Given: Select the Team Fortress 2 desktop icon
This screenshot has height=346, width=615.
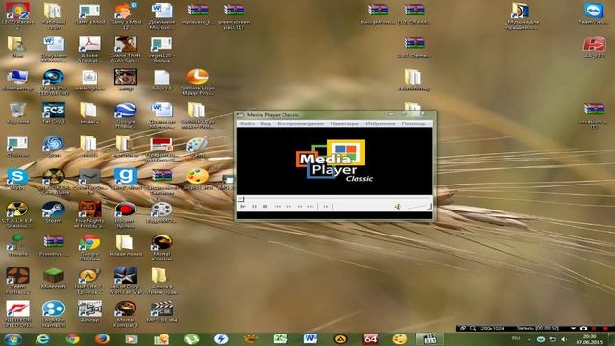Looking at the screenshot, I should tap(17, 281).
